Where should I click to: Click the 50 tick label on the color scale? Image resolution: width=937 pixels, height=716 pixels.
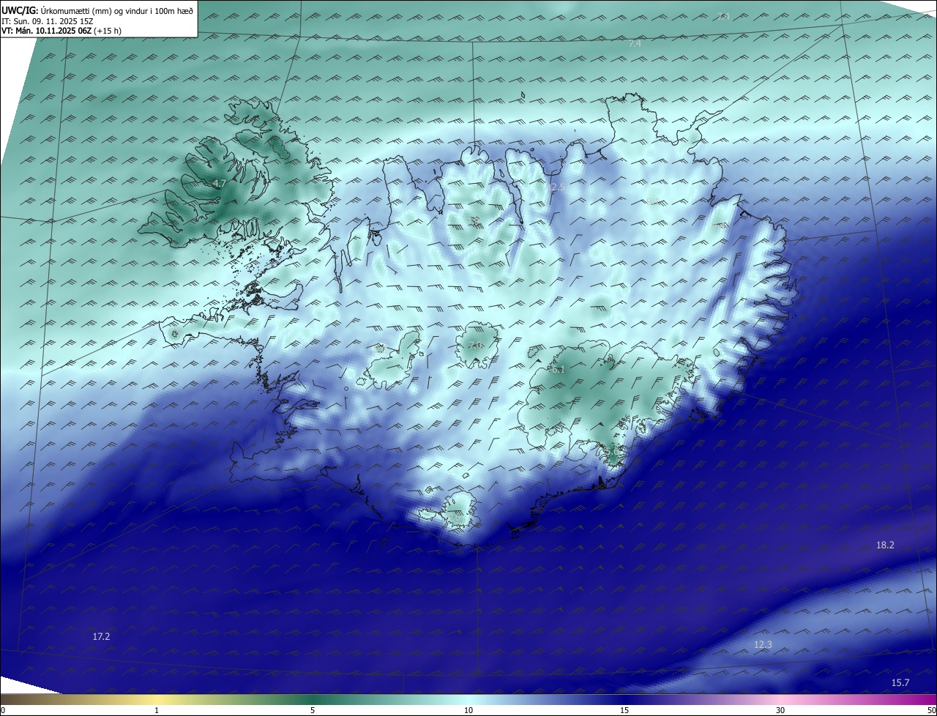pyautogui.click(x=931, y=711)
